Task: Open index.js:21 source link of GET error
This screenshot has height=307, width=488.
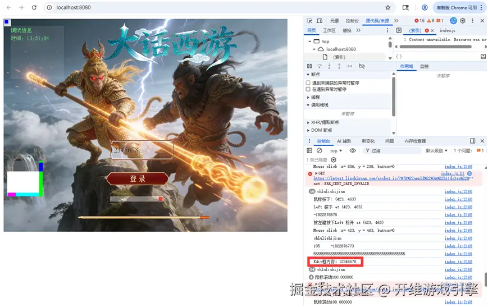Action: click(453, 173)
